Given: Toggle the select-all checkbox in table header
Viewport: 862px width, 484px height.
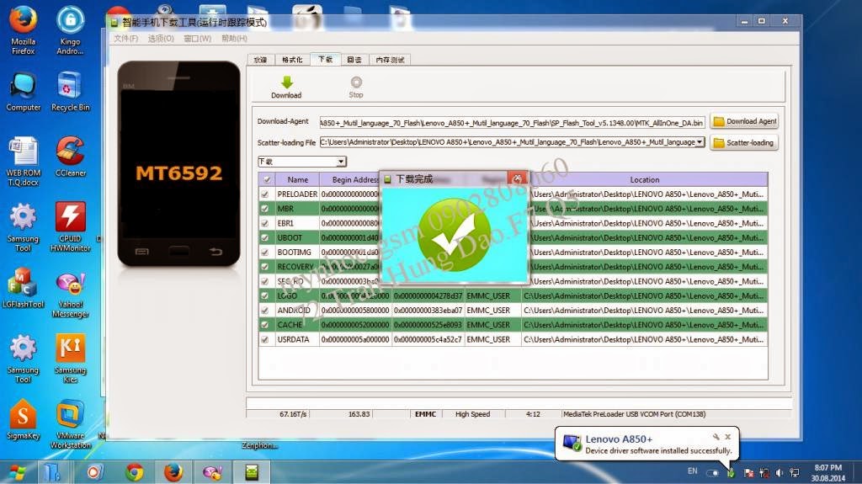Looking at the screenshot, I should [267, 180].
